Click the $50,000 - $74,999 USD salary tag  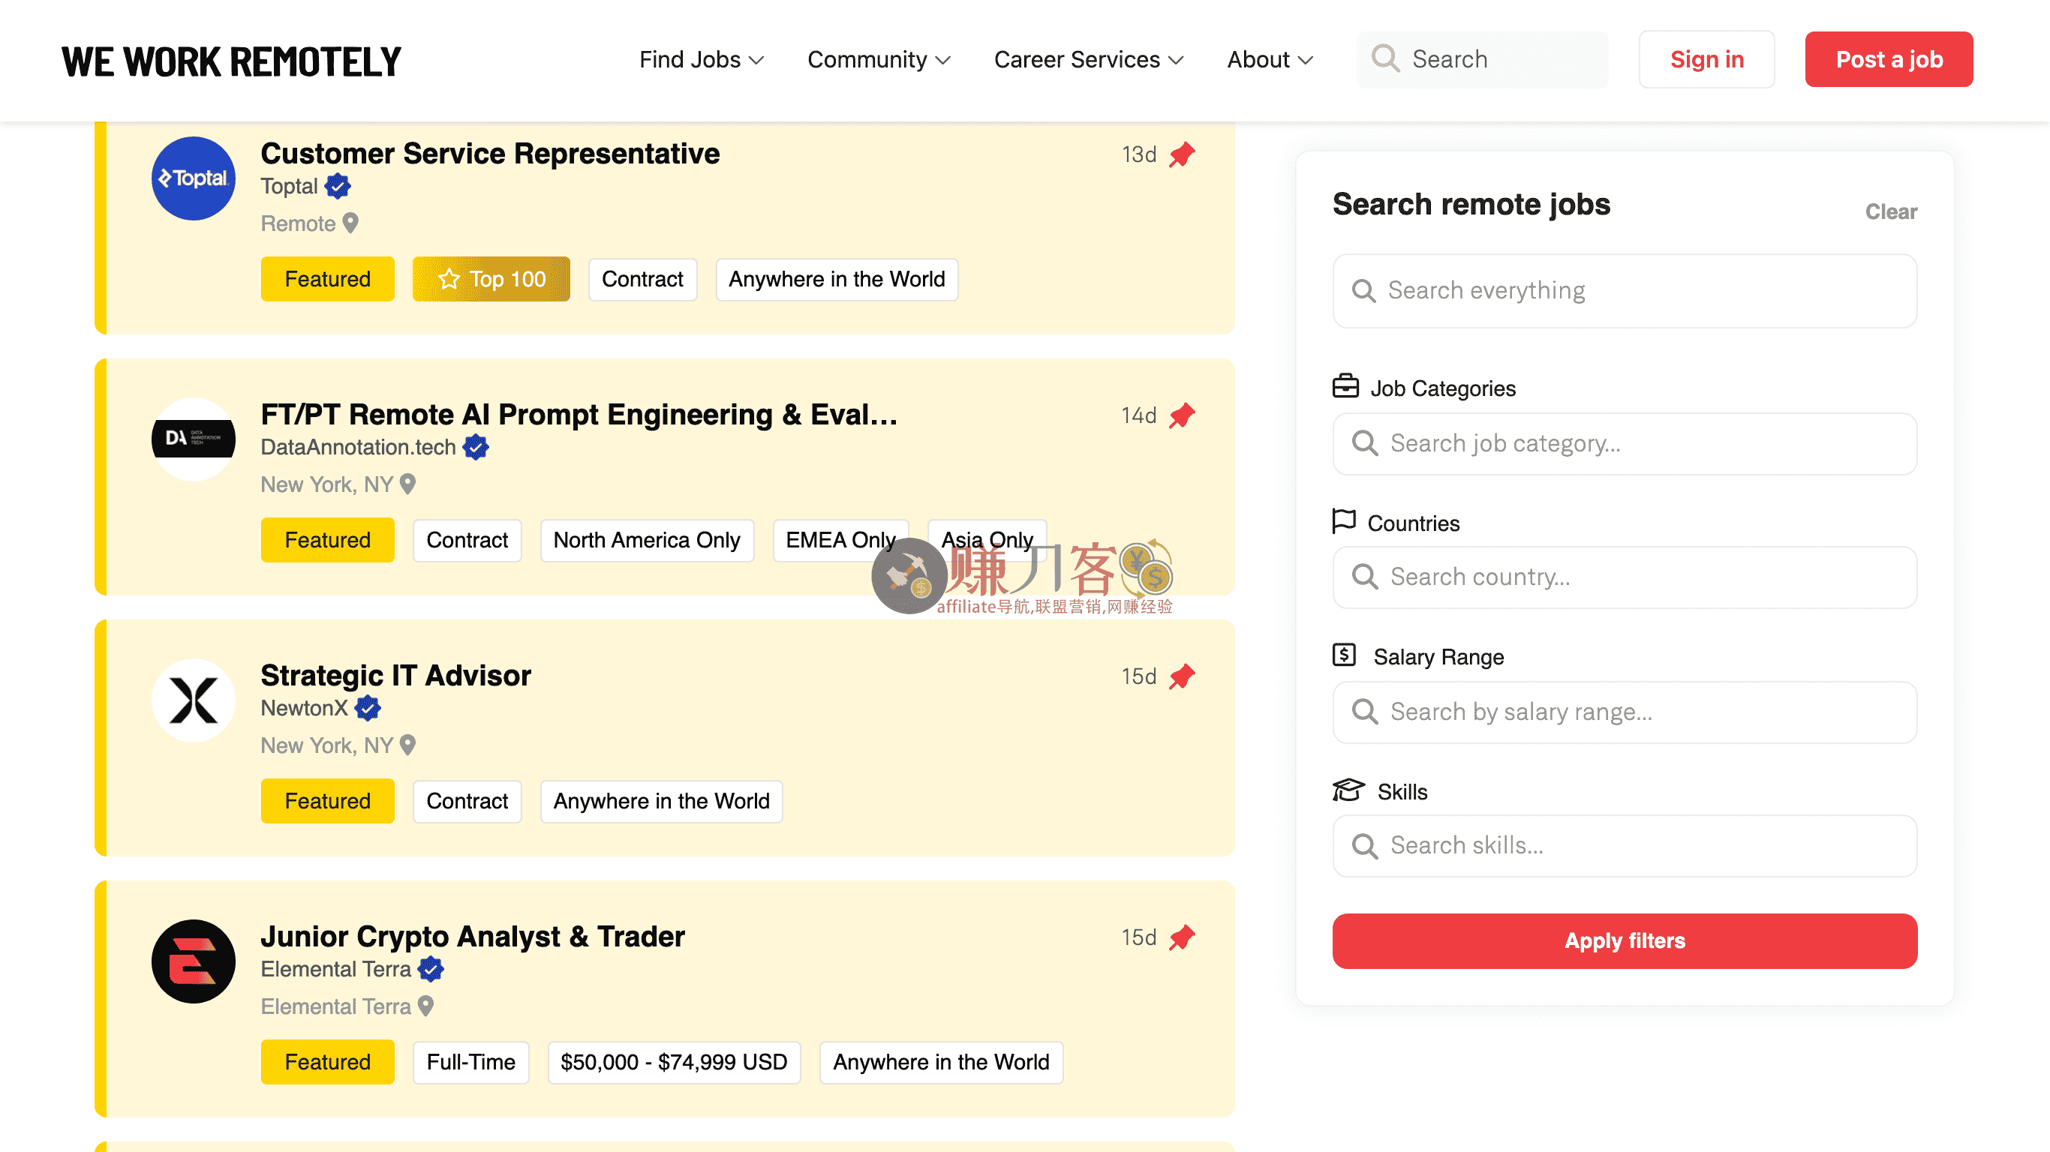coord(674,1062)
